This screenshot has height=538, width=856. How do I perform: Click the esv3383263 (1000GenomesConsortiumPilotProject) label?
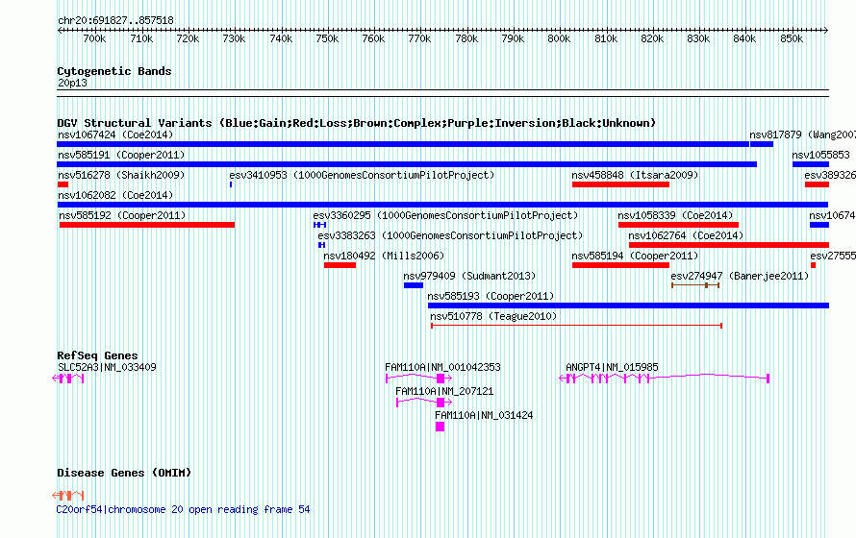click(450, 235)
